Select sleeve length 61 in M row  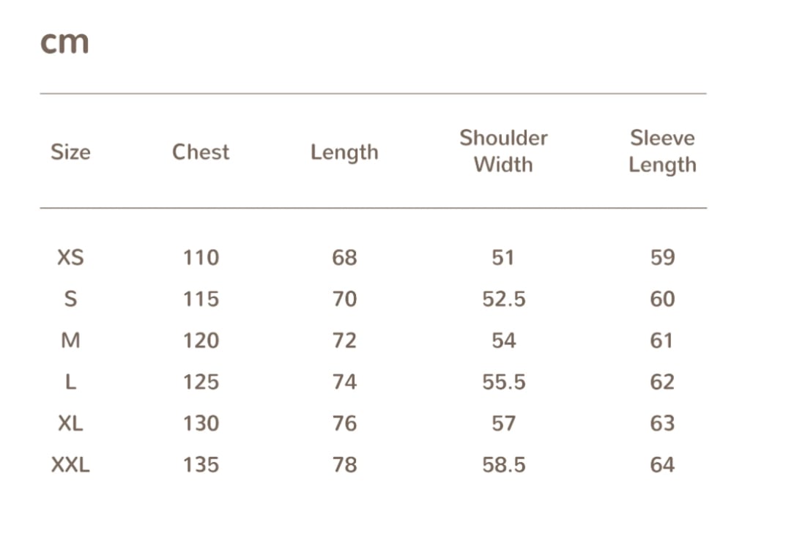pyautogui.click(x=662, y=341)
